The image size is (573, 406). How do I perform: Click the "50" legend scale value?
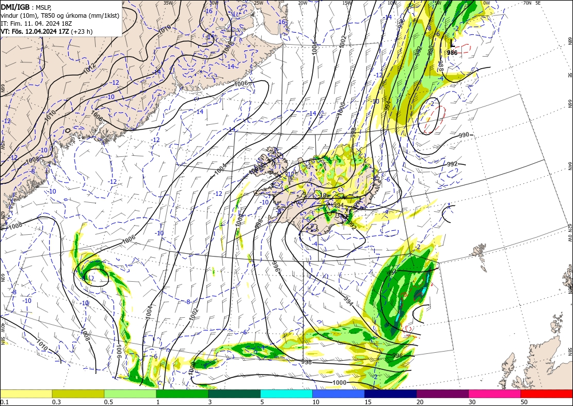(524, 402)
